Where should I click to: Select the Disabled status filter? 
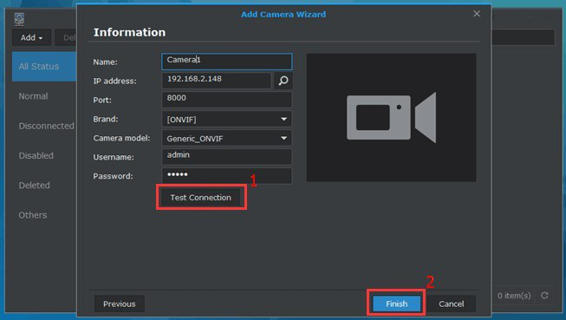tap(36, 155)
